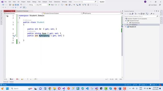Click the open file folder toolbar icon

[x=13, y=5]
